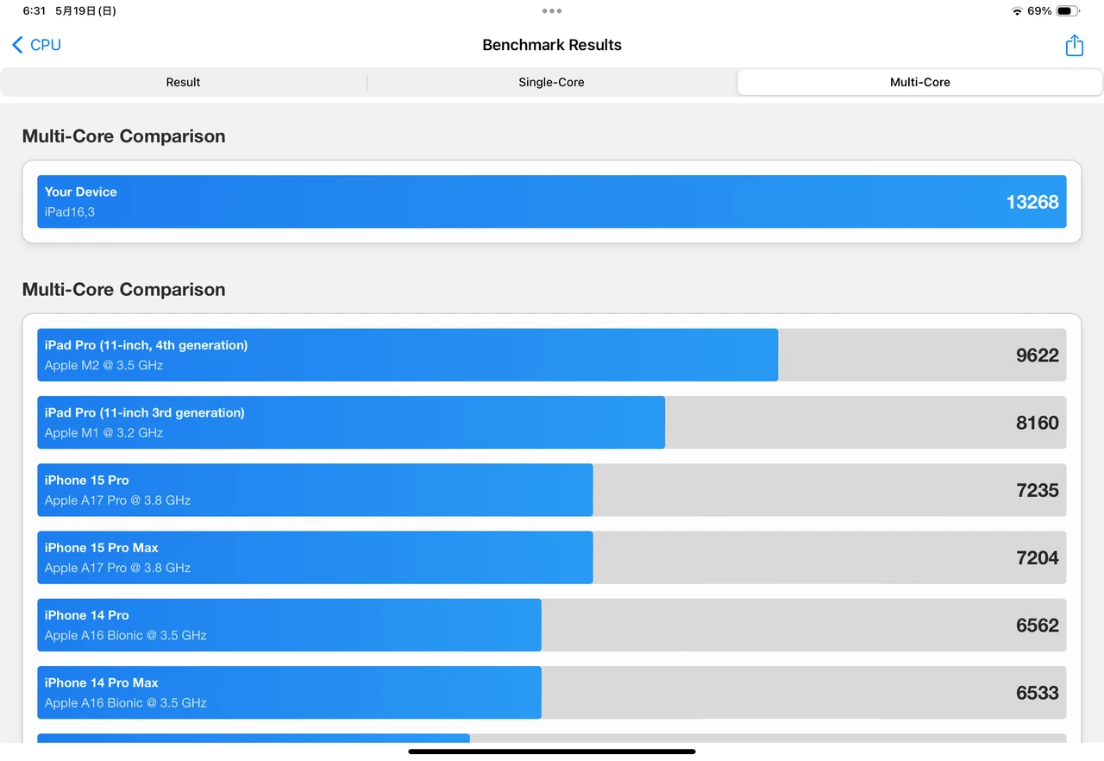The image size is (1104, 761).
Task: Tap the home indicator bar at bottom
Action: tap(552, 752)
